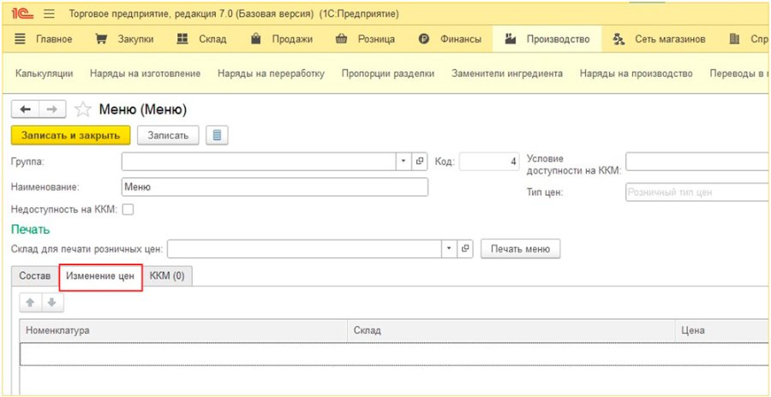This screenshot has height=397, width=771.
Task: Switch to the Состав tab
Action: [x=35, y=276]
